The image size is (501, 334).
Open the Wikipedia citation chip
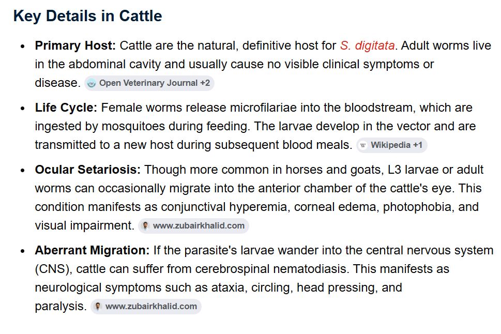pyautogui.click(x=392, y=145)
